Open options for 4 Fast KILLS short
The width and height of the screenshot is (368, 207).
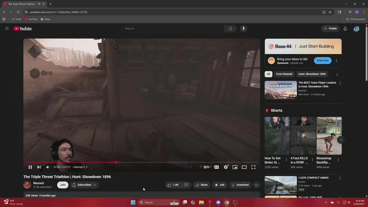pos(312,160)
